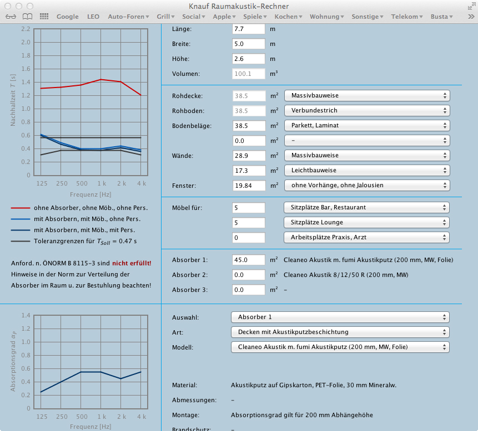Select the Absorber 1 area field
Image resolution: width=478 pixels, height=431 pixels.
tap(248, 260)
